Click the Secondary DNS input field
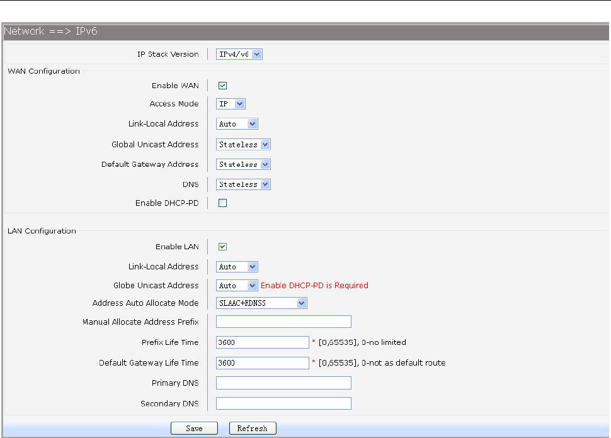The height and width of the screenshot is (438, 611). (x=283, y=403)
